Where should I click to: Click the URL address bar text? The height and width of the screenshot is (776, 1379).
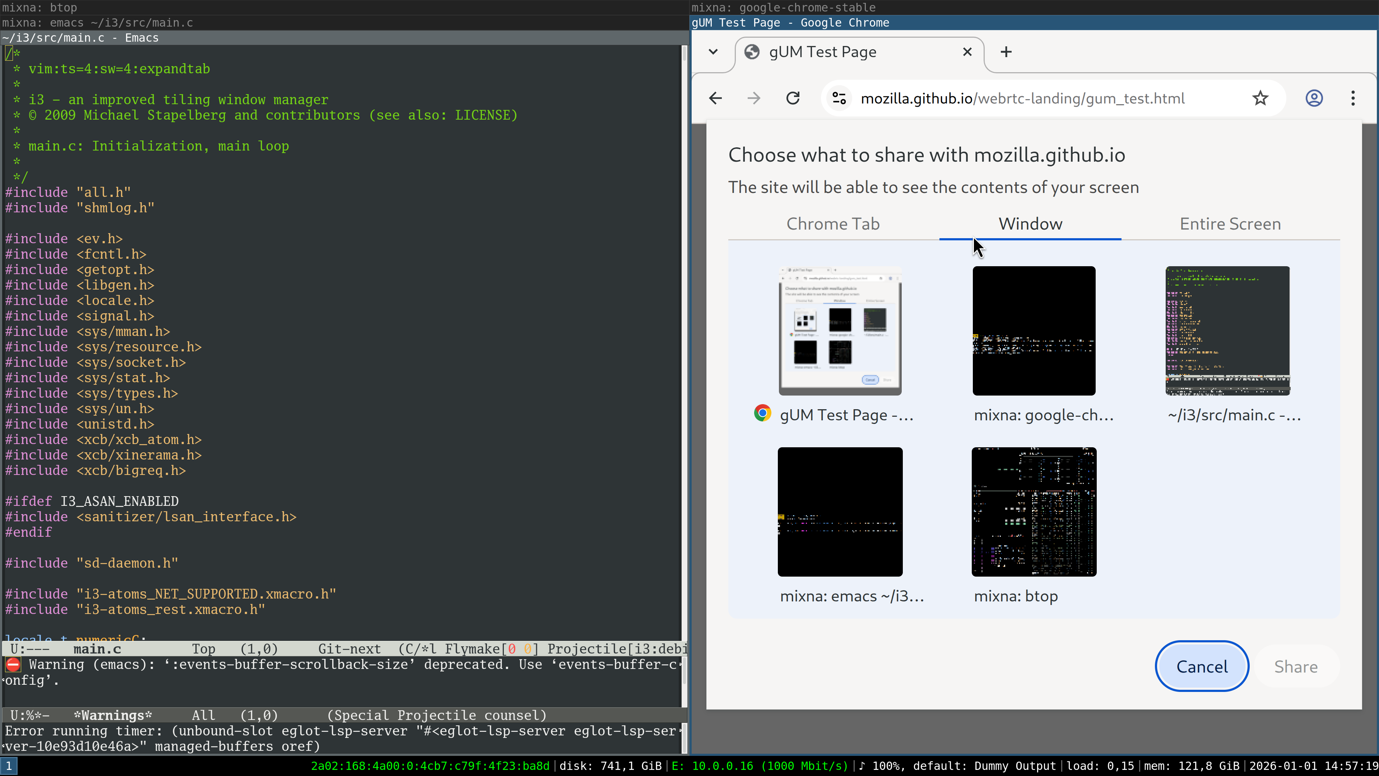click(x=1022, y=98)
